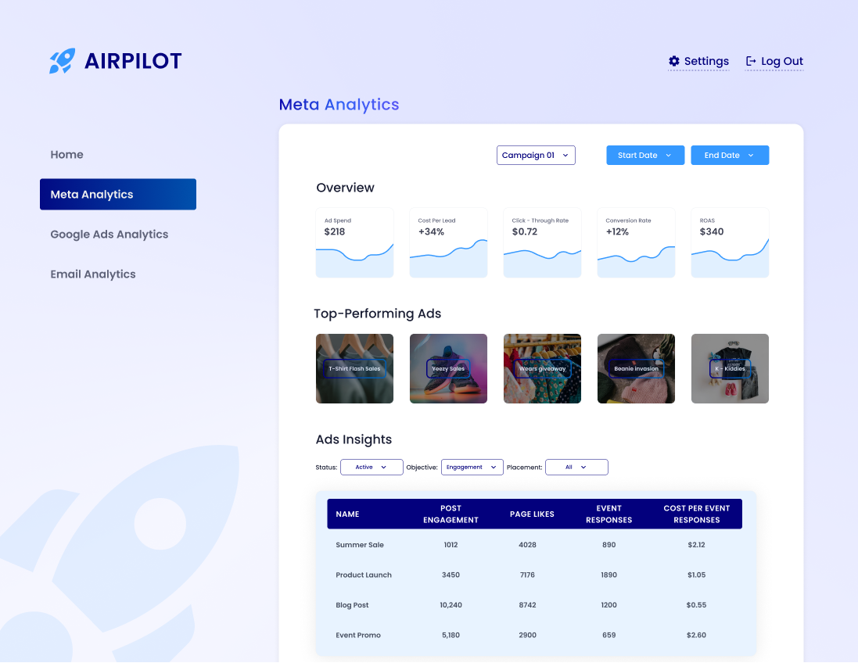Click cost value $0.55

[697, 605]
